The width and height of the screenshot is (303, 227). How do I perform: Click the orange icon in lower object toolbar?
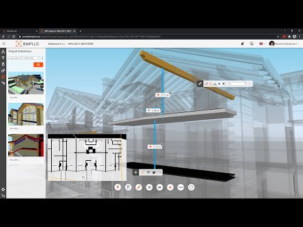click(x=143, y=173)
